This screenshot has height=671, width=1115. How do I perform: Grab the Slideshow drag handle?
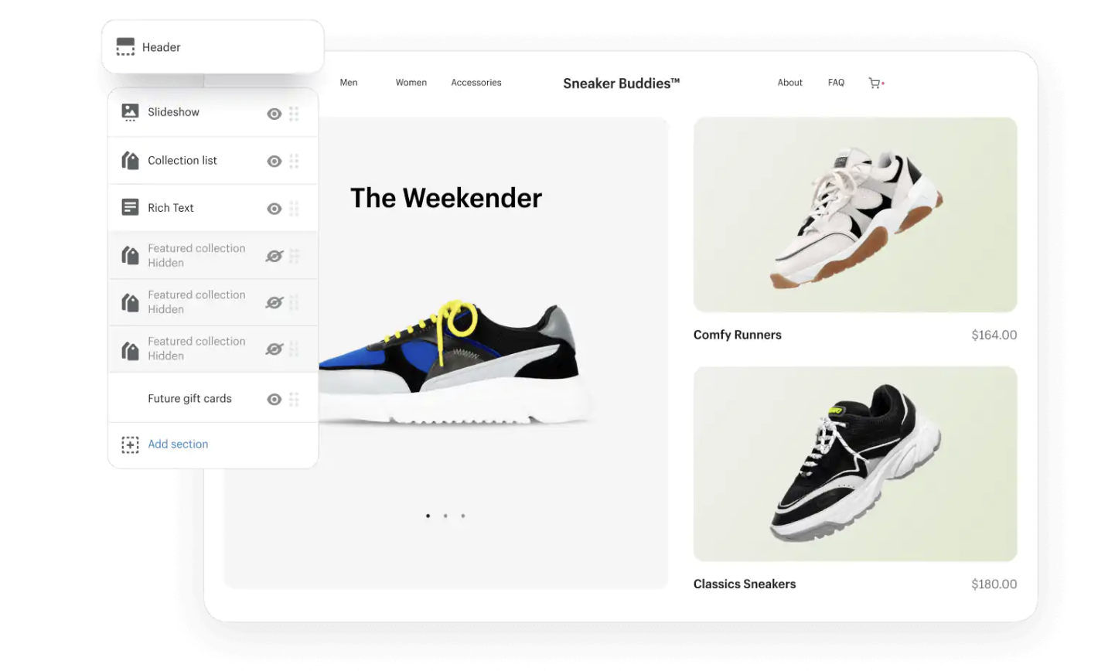[x=294, y=114]
